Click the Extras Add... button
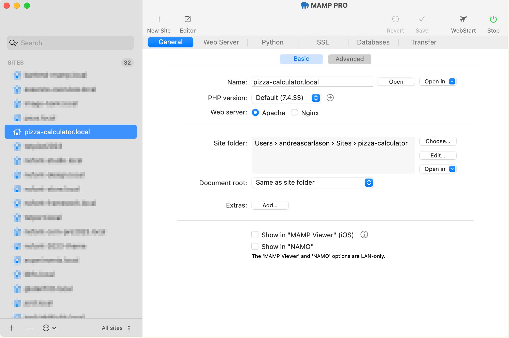The image size is (509, 338). pos(270,205)
